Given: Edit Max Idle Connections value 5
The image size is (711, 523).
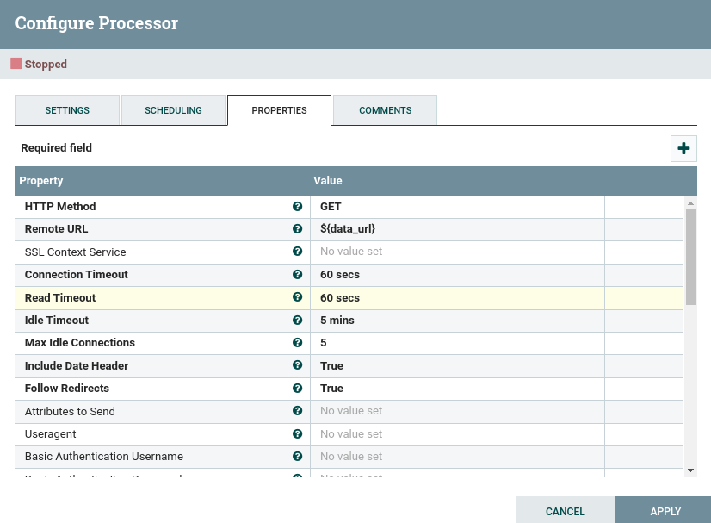Looking at the screenshot, I should tap(457, 343).
